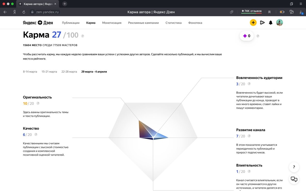This screenshot has width=306, height=191.
Task: Bookmark this page with bookmark icon
Action: (x=269, y=12)
